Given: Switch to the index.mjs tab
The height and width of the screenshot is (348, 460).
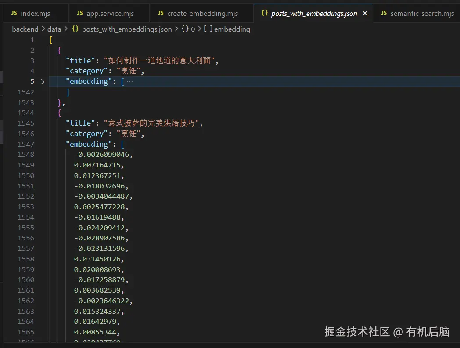Looking at the screenshot, I should click(36, 13).
